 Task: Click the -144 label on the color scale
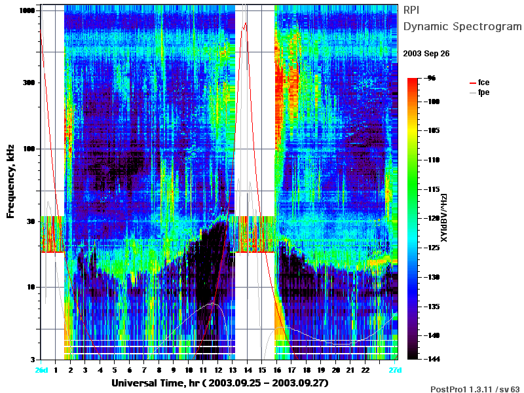coord(432,359)
